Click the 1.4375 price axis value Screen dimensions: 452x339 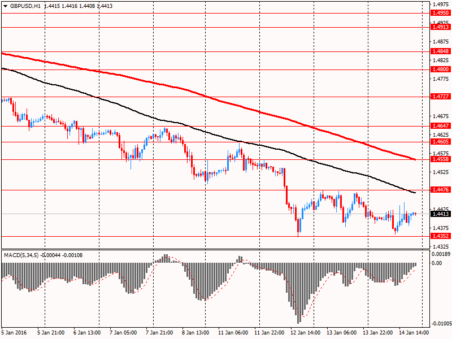441,228
